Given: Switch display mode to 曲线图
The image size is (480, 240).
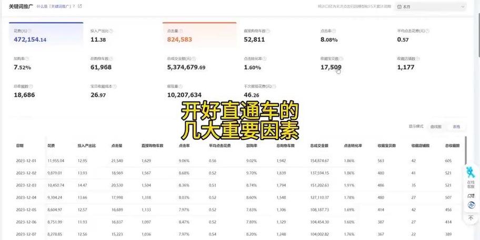Looking at the screenshot, I should coord(435,127).
